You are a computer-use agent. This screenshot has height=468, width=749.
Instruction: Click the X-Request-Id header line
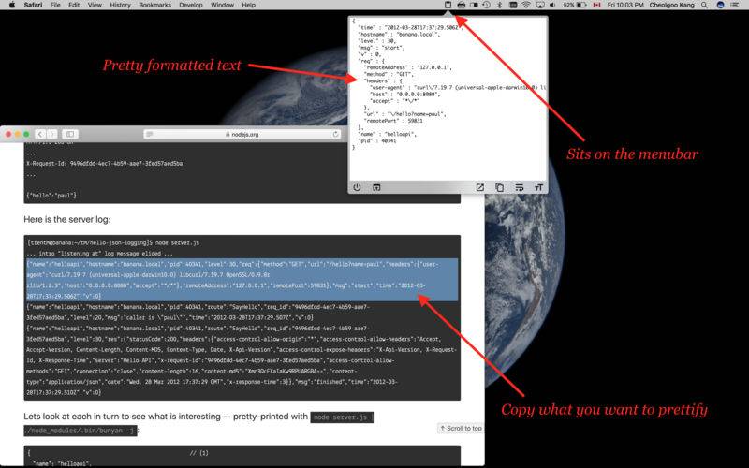[x=105, y=163]
